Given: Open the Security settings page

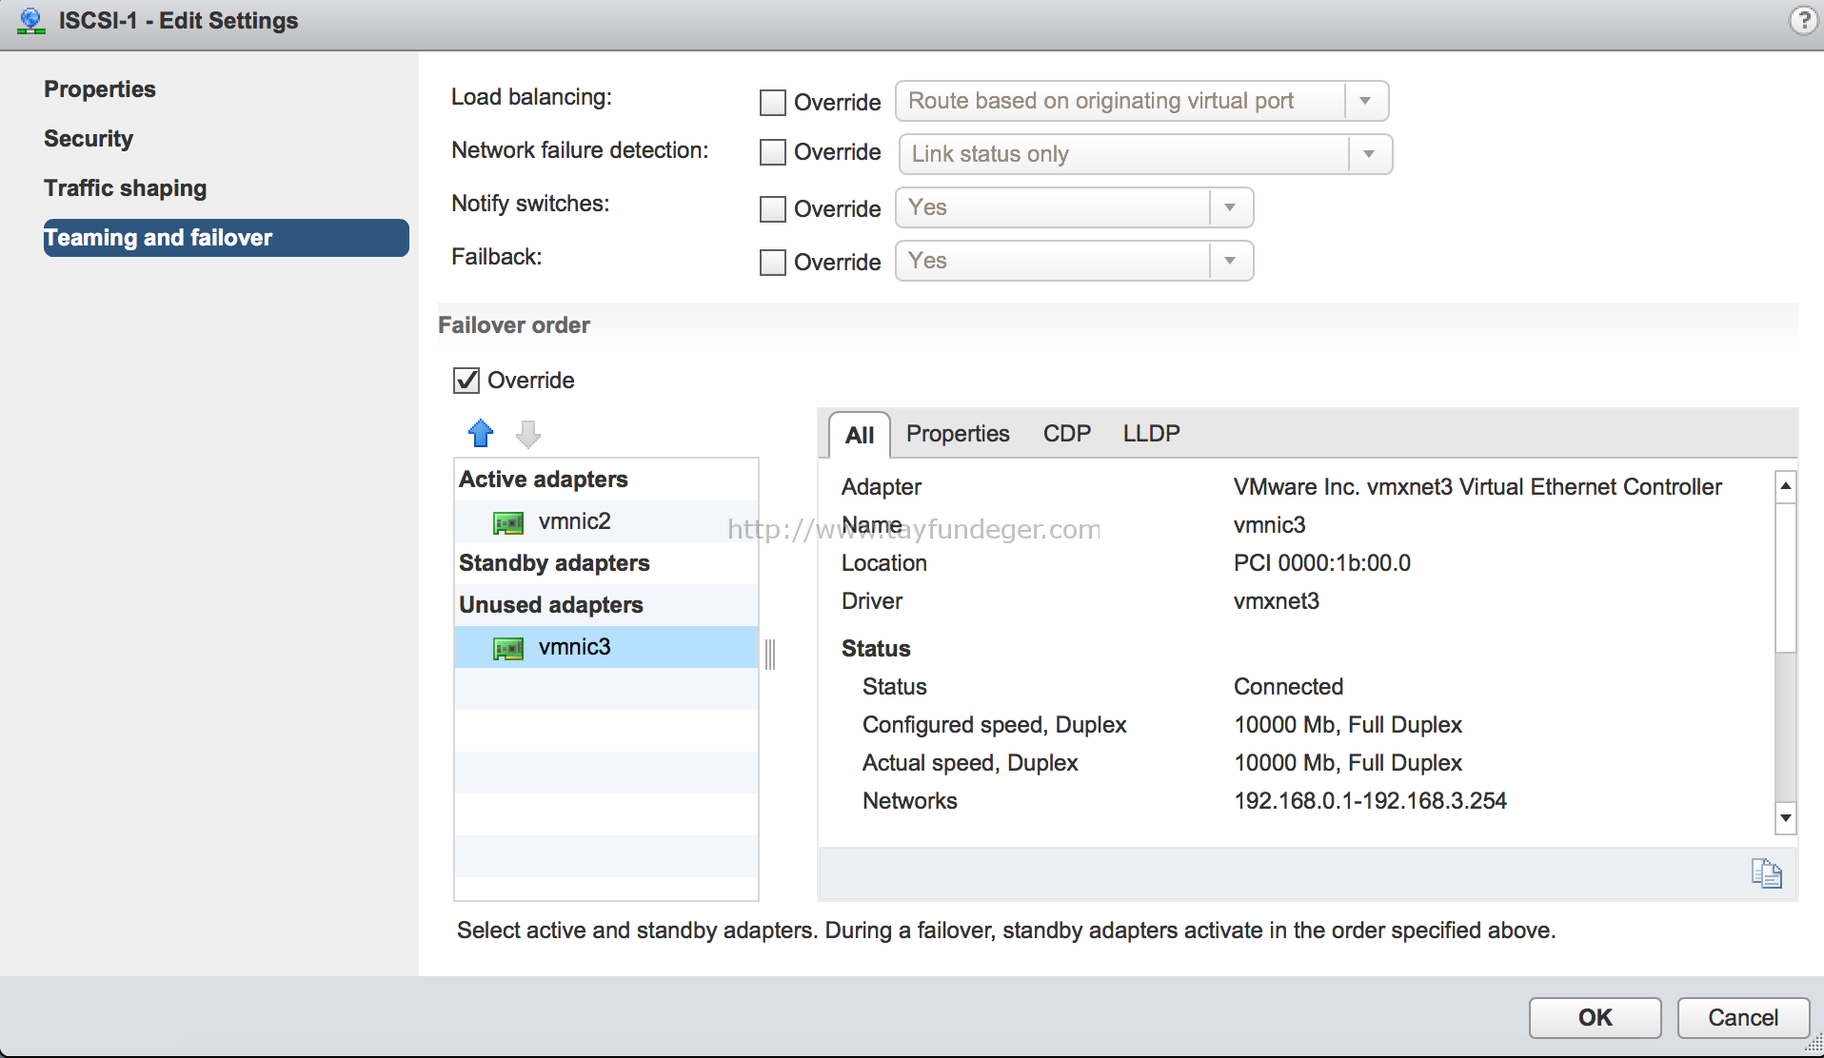Looking at the screenshot, I should click(89, 139).
